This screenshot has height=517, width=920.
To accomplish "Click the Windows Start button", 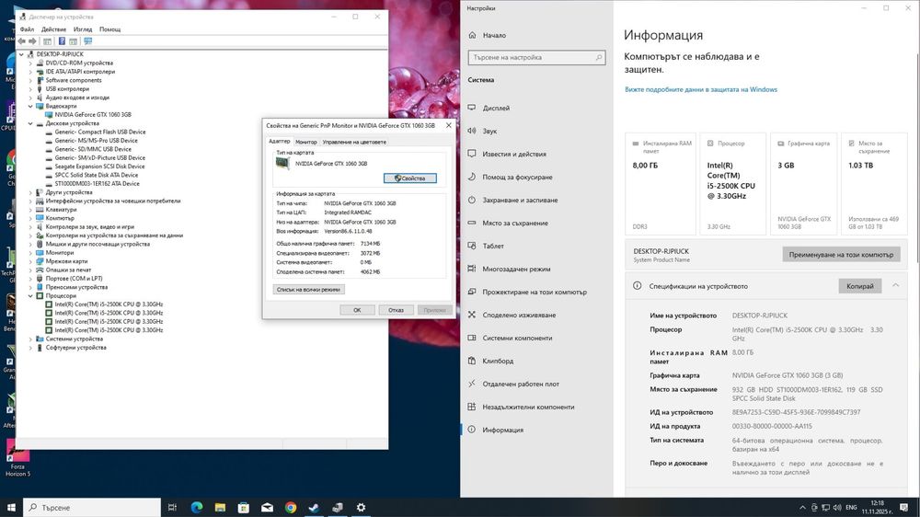I will [x=11, y=507].
